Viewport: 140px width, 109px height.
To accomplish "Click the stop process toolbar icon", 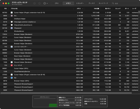I will pos(34,3).
